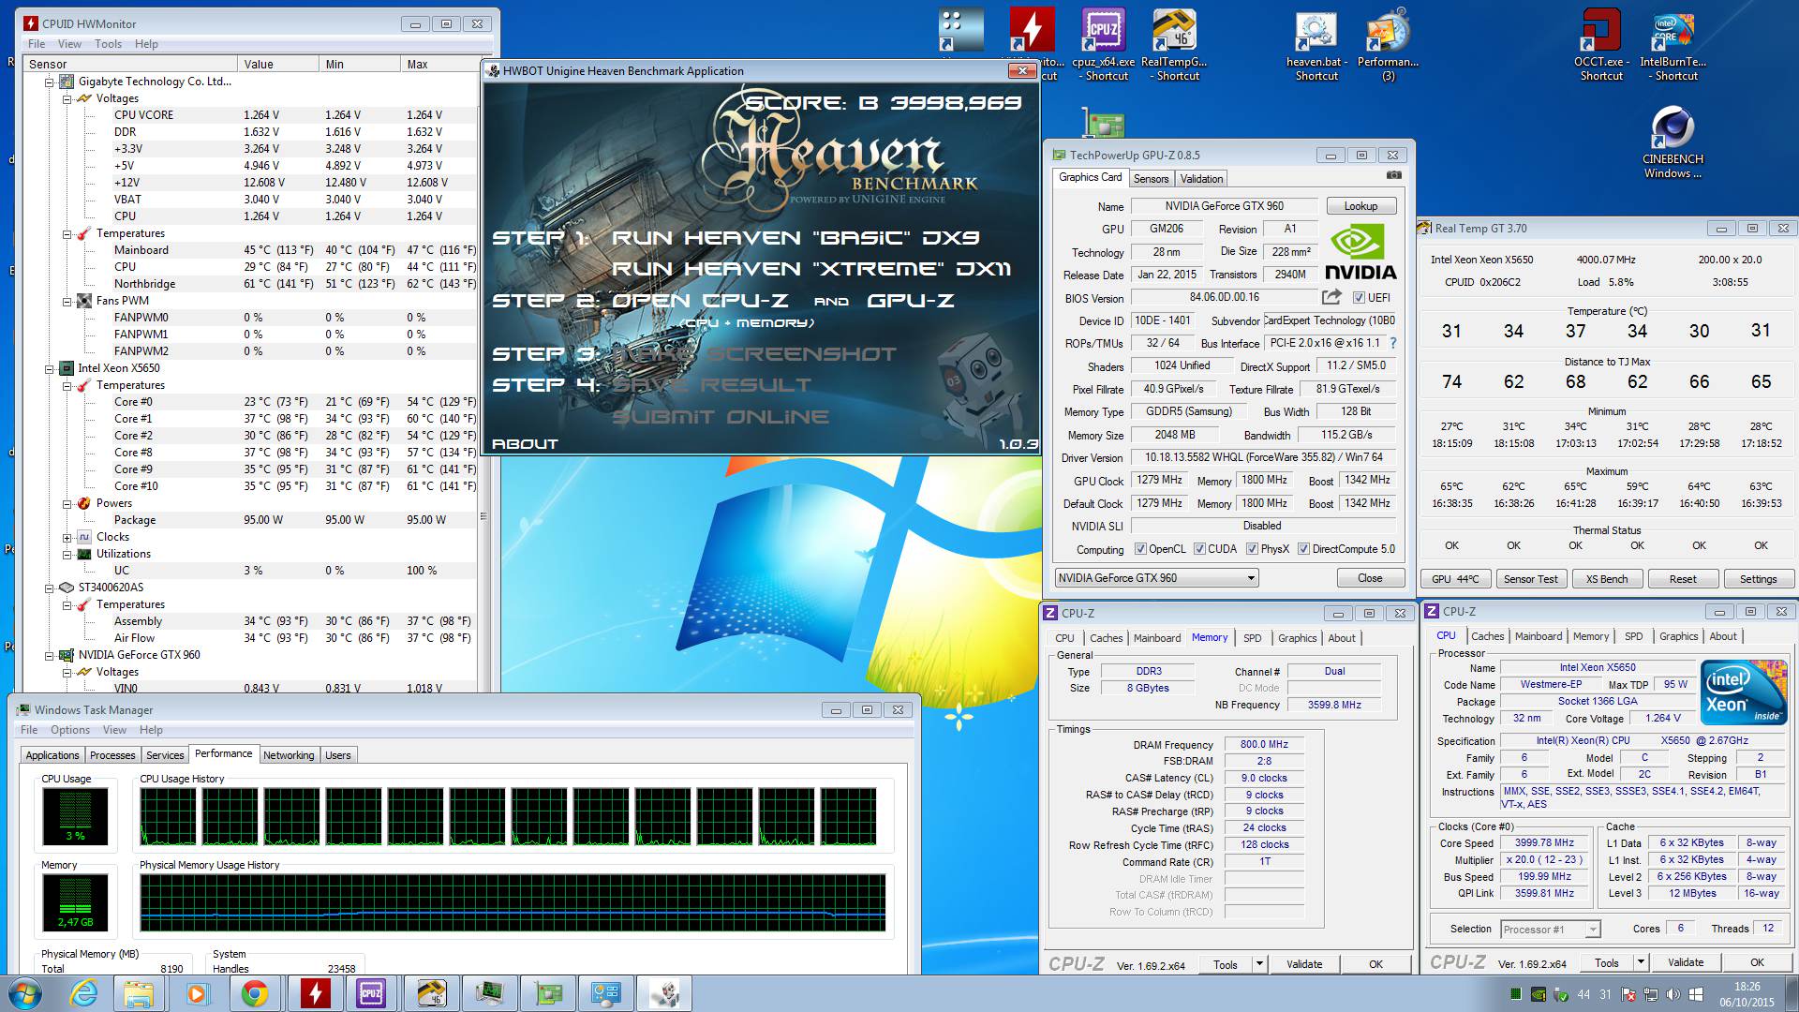Switch to CPU-Z via its taskbar icon
This screenshot has height=1012, width=1799.
(x=372, y=993)
